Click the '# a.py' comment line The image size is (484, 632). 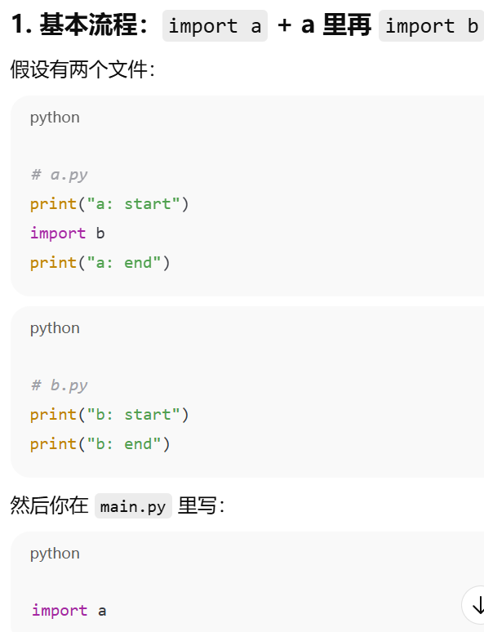(x=60, y=175)
